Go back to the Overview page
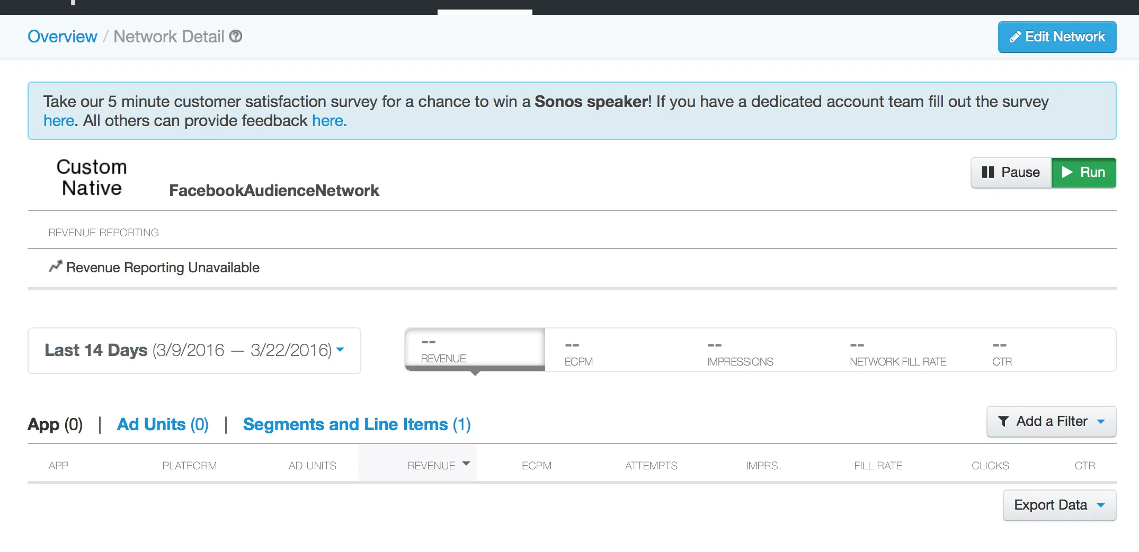 (63, 37)
